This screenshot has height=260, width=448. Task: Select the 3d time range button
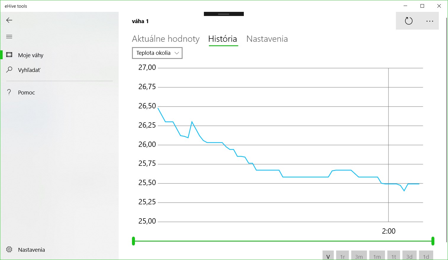(x=409, y=256)
